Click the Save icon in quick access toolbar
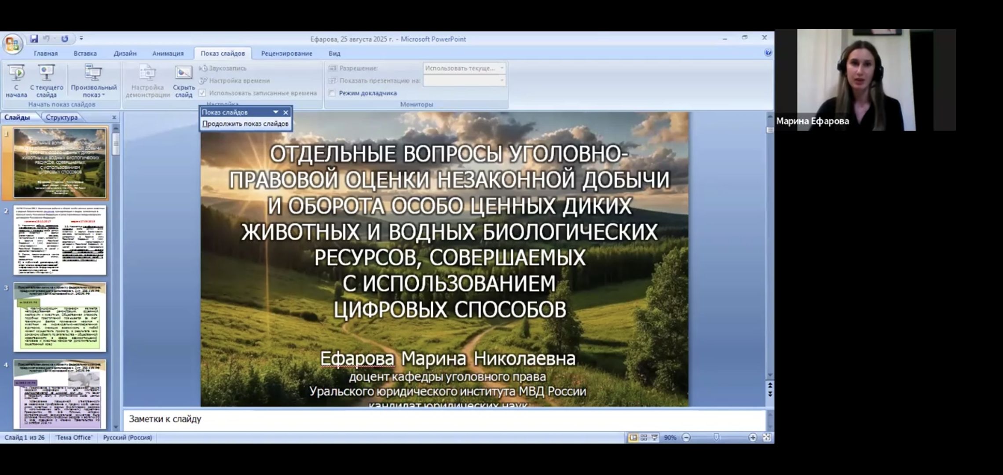This screenshot has height=475, width=1003. click(34, 39)
